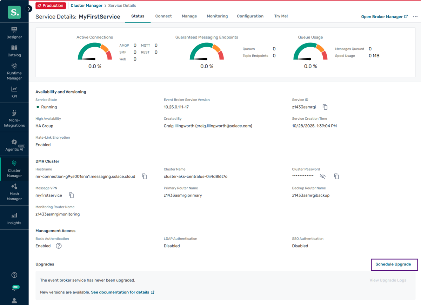Viewport: 421px width, 305px height.
Task: Open the three-dot more actions menu
Action: pos(415,16)
